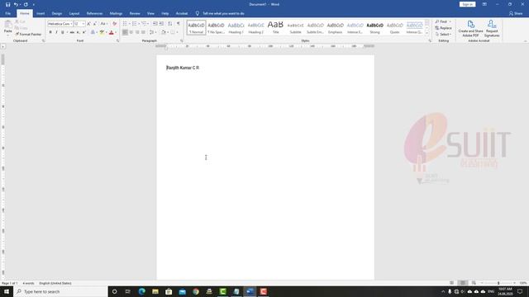Screen dimensions: 529x297
Task: Click the Save icon in Quick Access Toolbar
Action: coord(7,4)
